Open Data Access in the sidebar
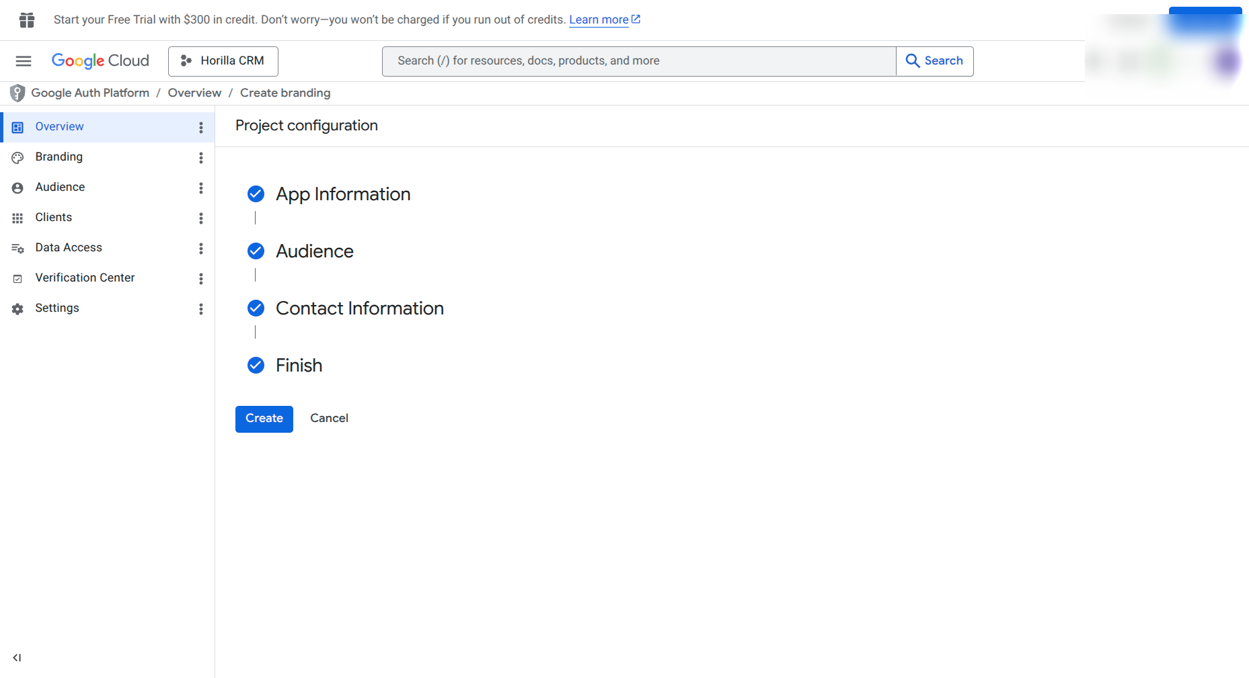This screenshot has width=1249, height=678. point(108,248)
